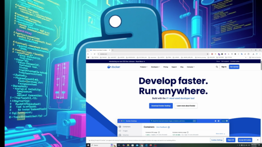This screenshot has width=262, height=147.
Task: Switch to Chrome on the taskbar
Action: coord(142,145)
